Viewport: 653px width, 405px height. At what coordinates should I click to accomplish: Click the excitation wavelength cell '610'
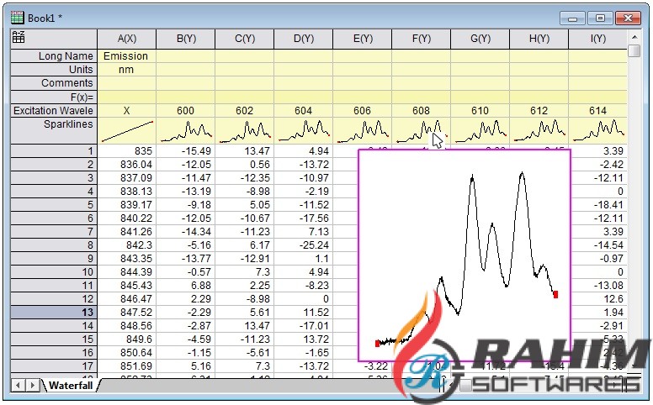point(480,111)
